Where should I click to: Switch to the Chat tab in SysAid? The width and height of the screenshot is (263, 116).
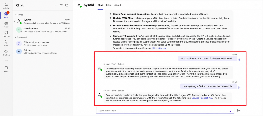[x=100, y=5]
